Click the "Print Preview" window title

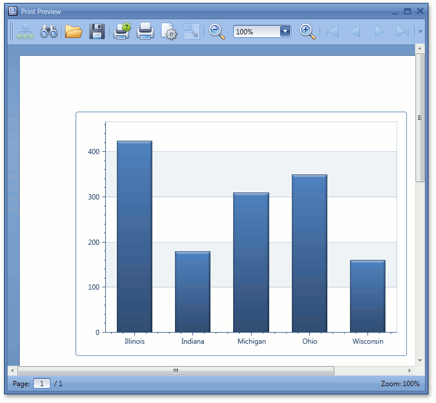[41, 12]
